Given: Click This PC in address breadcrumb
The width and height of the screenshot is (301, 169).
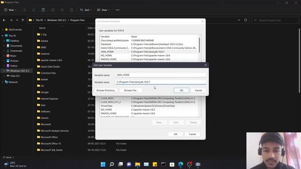Looking at the screenshot, I should pyautogui.click(x=40, y=20).
